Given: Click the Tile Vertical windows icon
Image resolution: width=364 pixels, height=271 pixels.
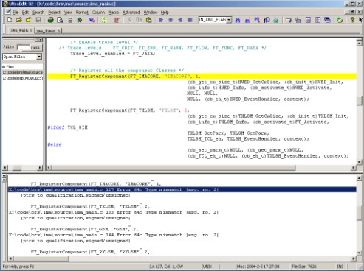Looking at the screenshot, I should [x=317, y=20].
